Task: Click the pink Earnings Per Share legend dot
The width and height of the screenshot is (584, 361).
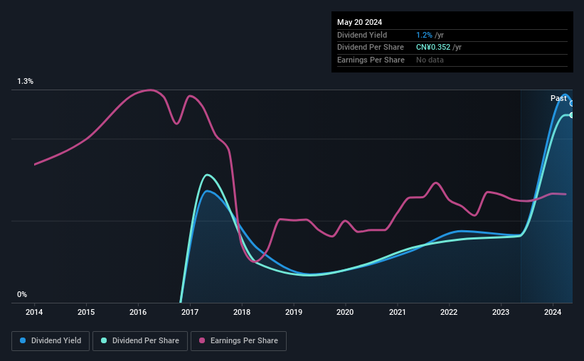Action: (x=202, y=340)
